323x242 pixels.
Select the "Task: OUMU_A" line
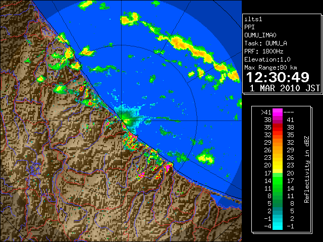[266, 43]
